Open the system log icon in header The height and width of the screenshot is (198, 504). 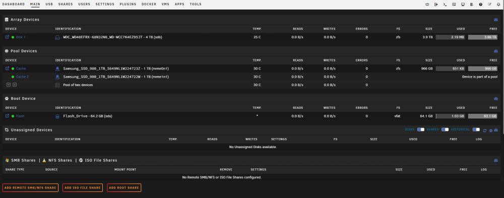click(472, 5)
